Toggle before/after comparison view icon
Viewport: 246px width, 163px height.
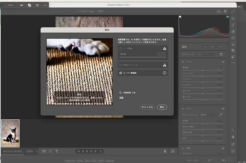[172, 151]
